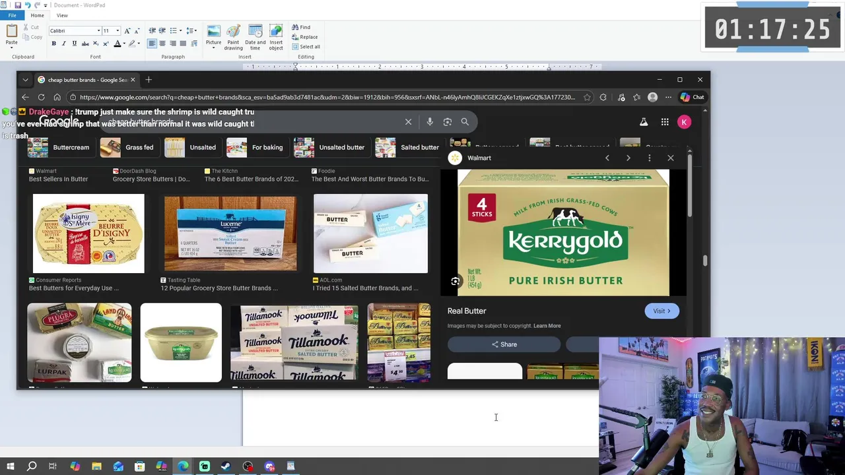This screenshot has height=475, width=845.
Task: Open the bullet list style dropdown
Action: click(181, 31)
